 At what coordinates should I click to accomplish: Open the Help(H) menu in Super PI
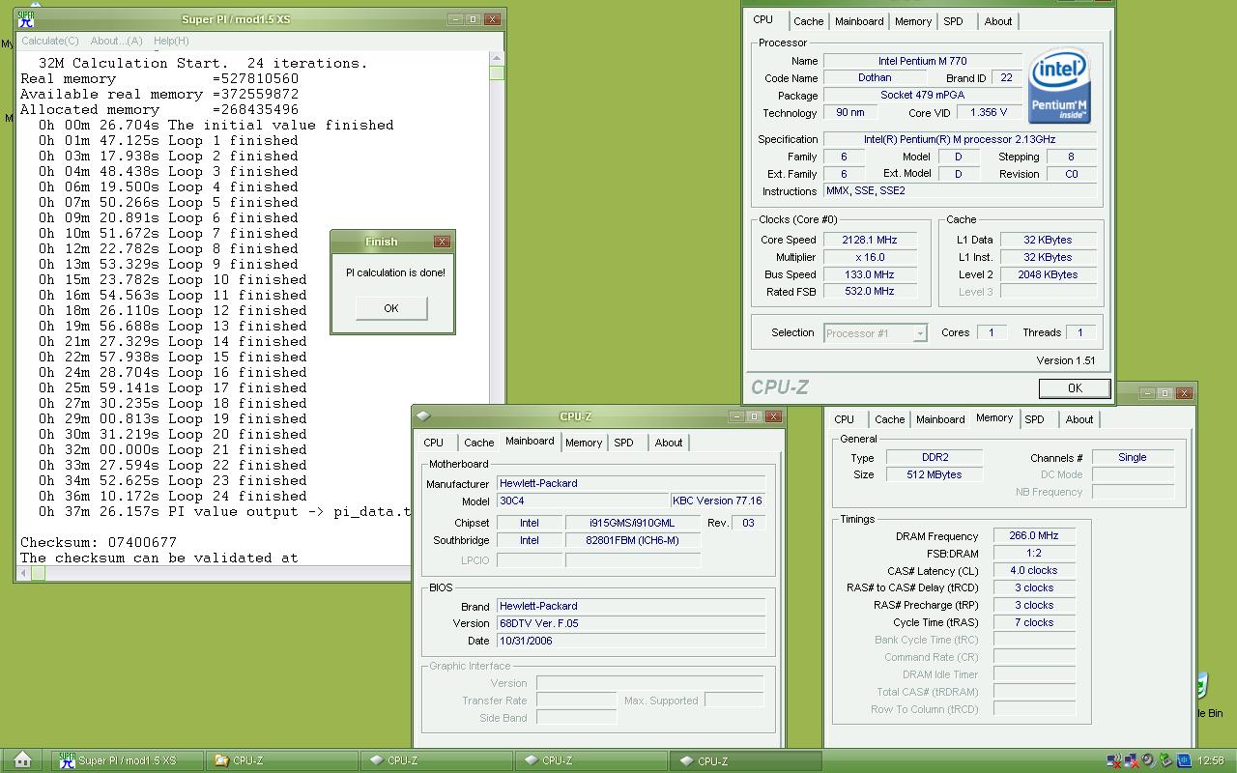(x=171, y=41)
